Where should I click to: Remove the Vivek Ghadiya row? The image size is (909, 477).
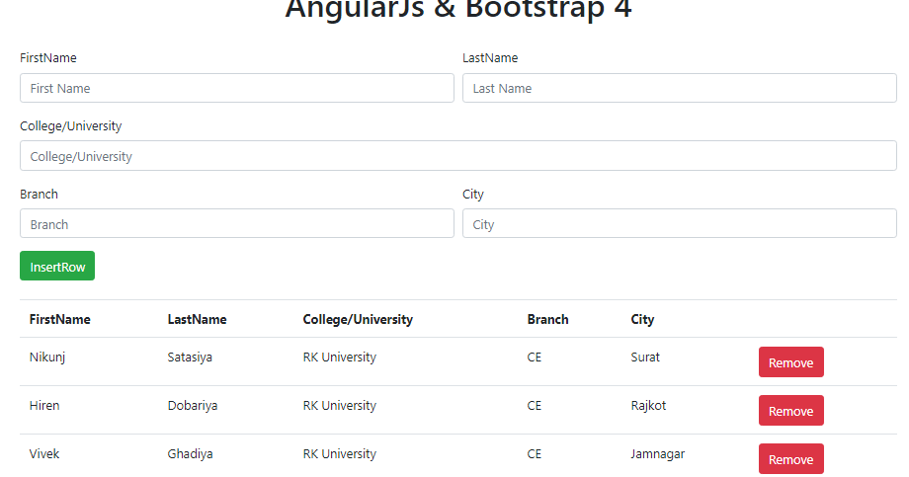tap(790, 459)
